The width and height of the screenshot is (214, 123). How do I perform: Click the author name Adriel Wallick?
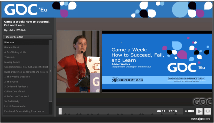point(17,30)
